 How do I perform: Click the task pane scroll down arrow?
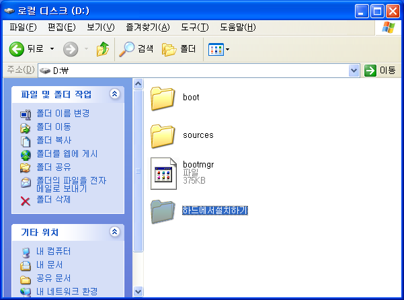138,291
